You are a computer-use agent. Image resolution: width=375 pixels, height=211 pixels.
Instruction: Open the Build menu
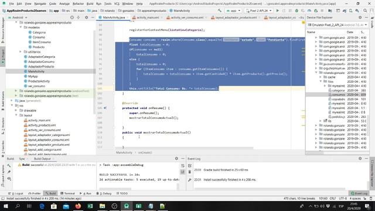point(90,4)
